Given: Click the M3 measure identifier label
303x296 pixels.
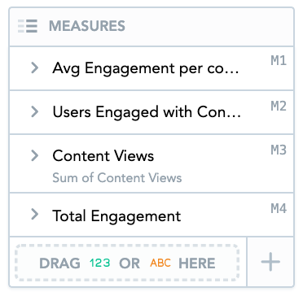Looking at the screenshot, I should 279,150.
